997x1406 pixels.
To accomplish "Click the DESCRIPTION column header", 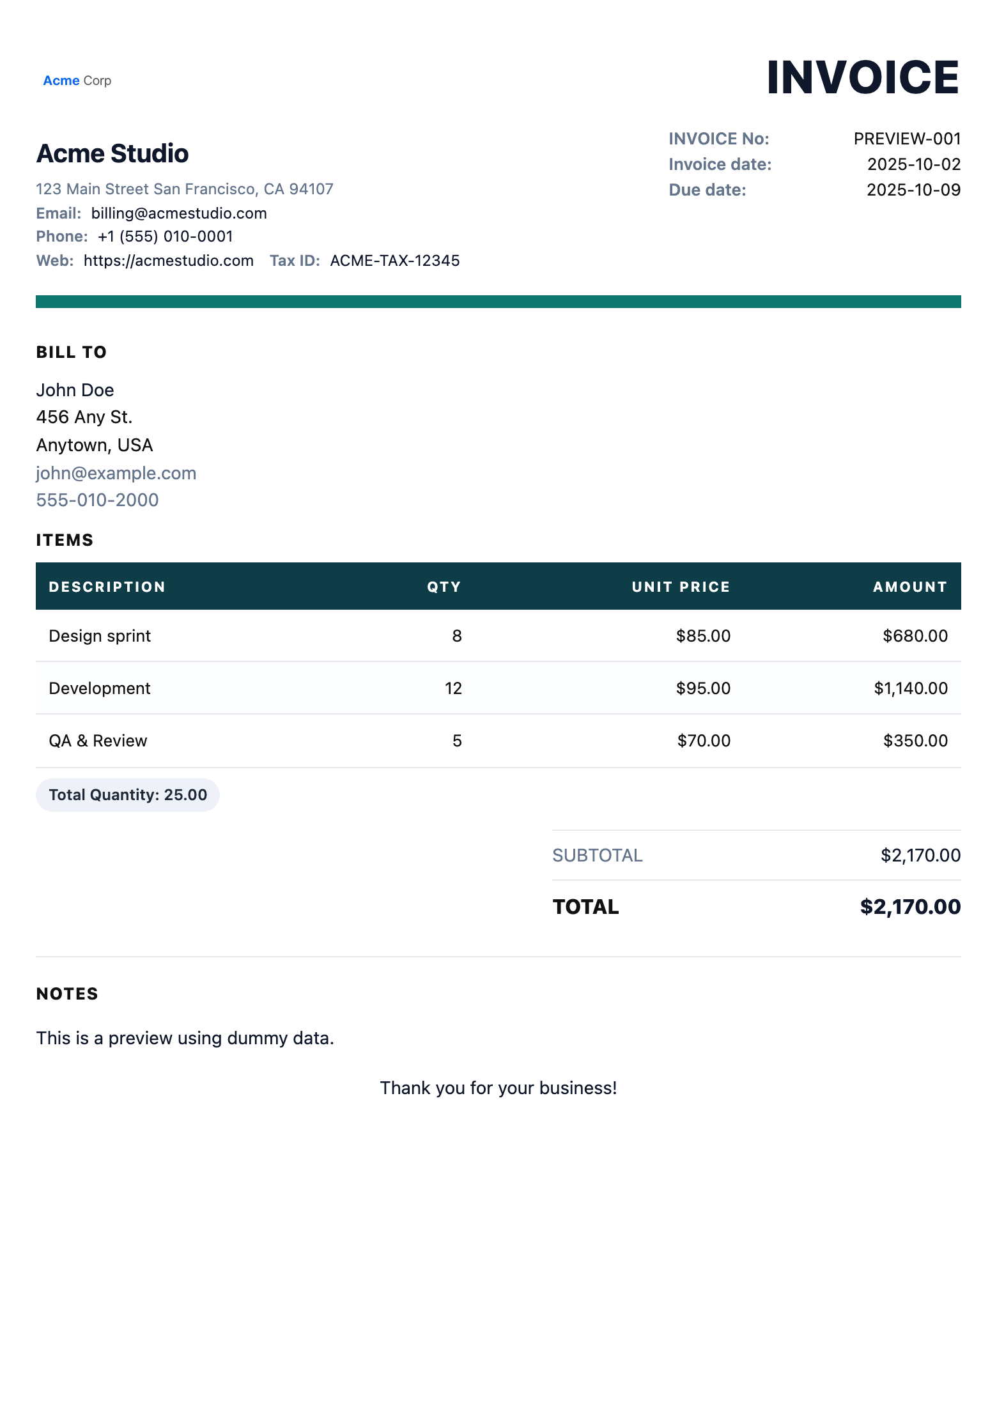I will coord(107,587).
